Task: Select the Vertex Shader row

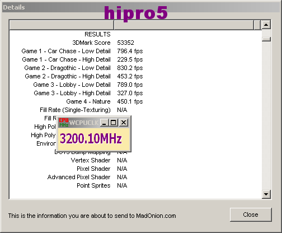Action: tap(91, 160)
